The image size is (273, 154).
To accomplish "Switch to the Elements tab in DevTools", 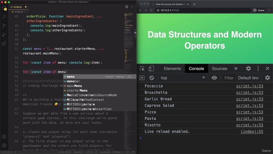I will point(172,68).
